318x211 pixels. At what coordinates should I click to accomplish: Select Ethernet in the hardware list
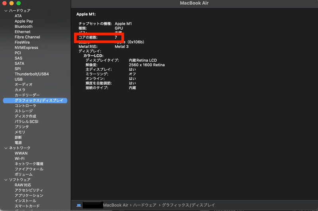tap(23, 32)
